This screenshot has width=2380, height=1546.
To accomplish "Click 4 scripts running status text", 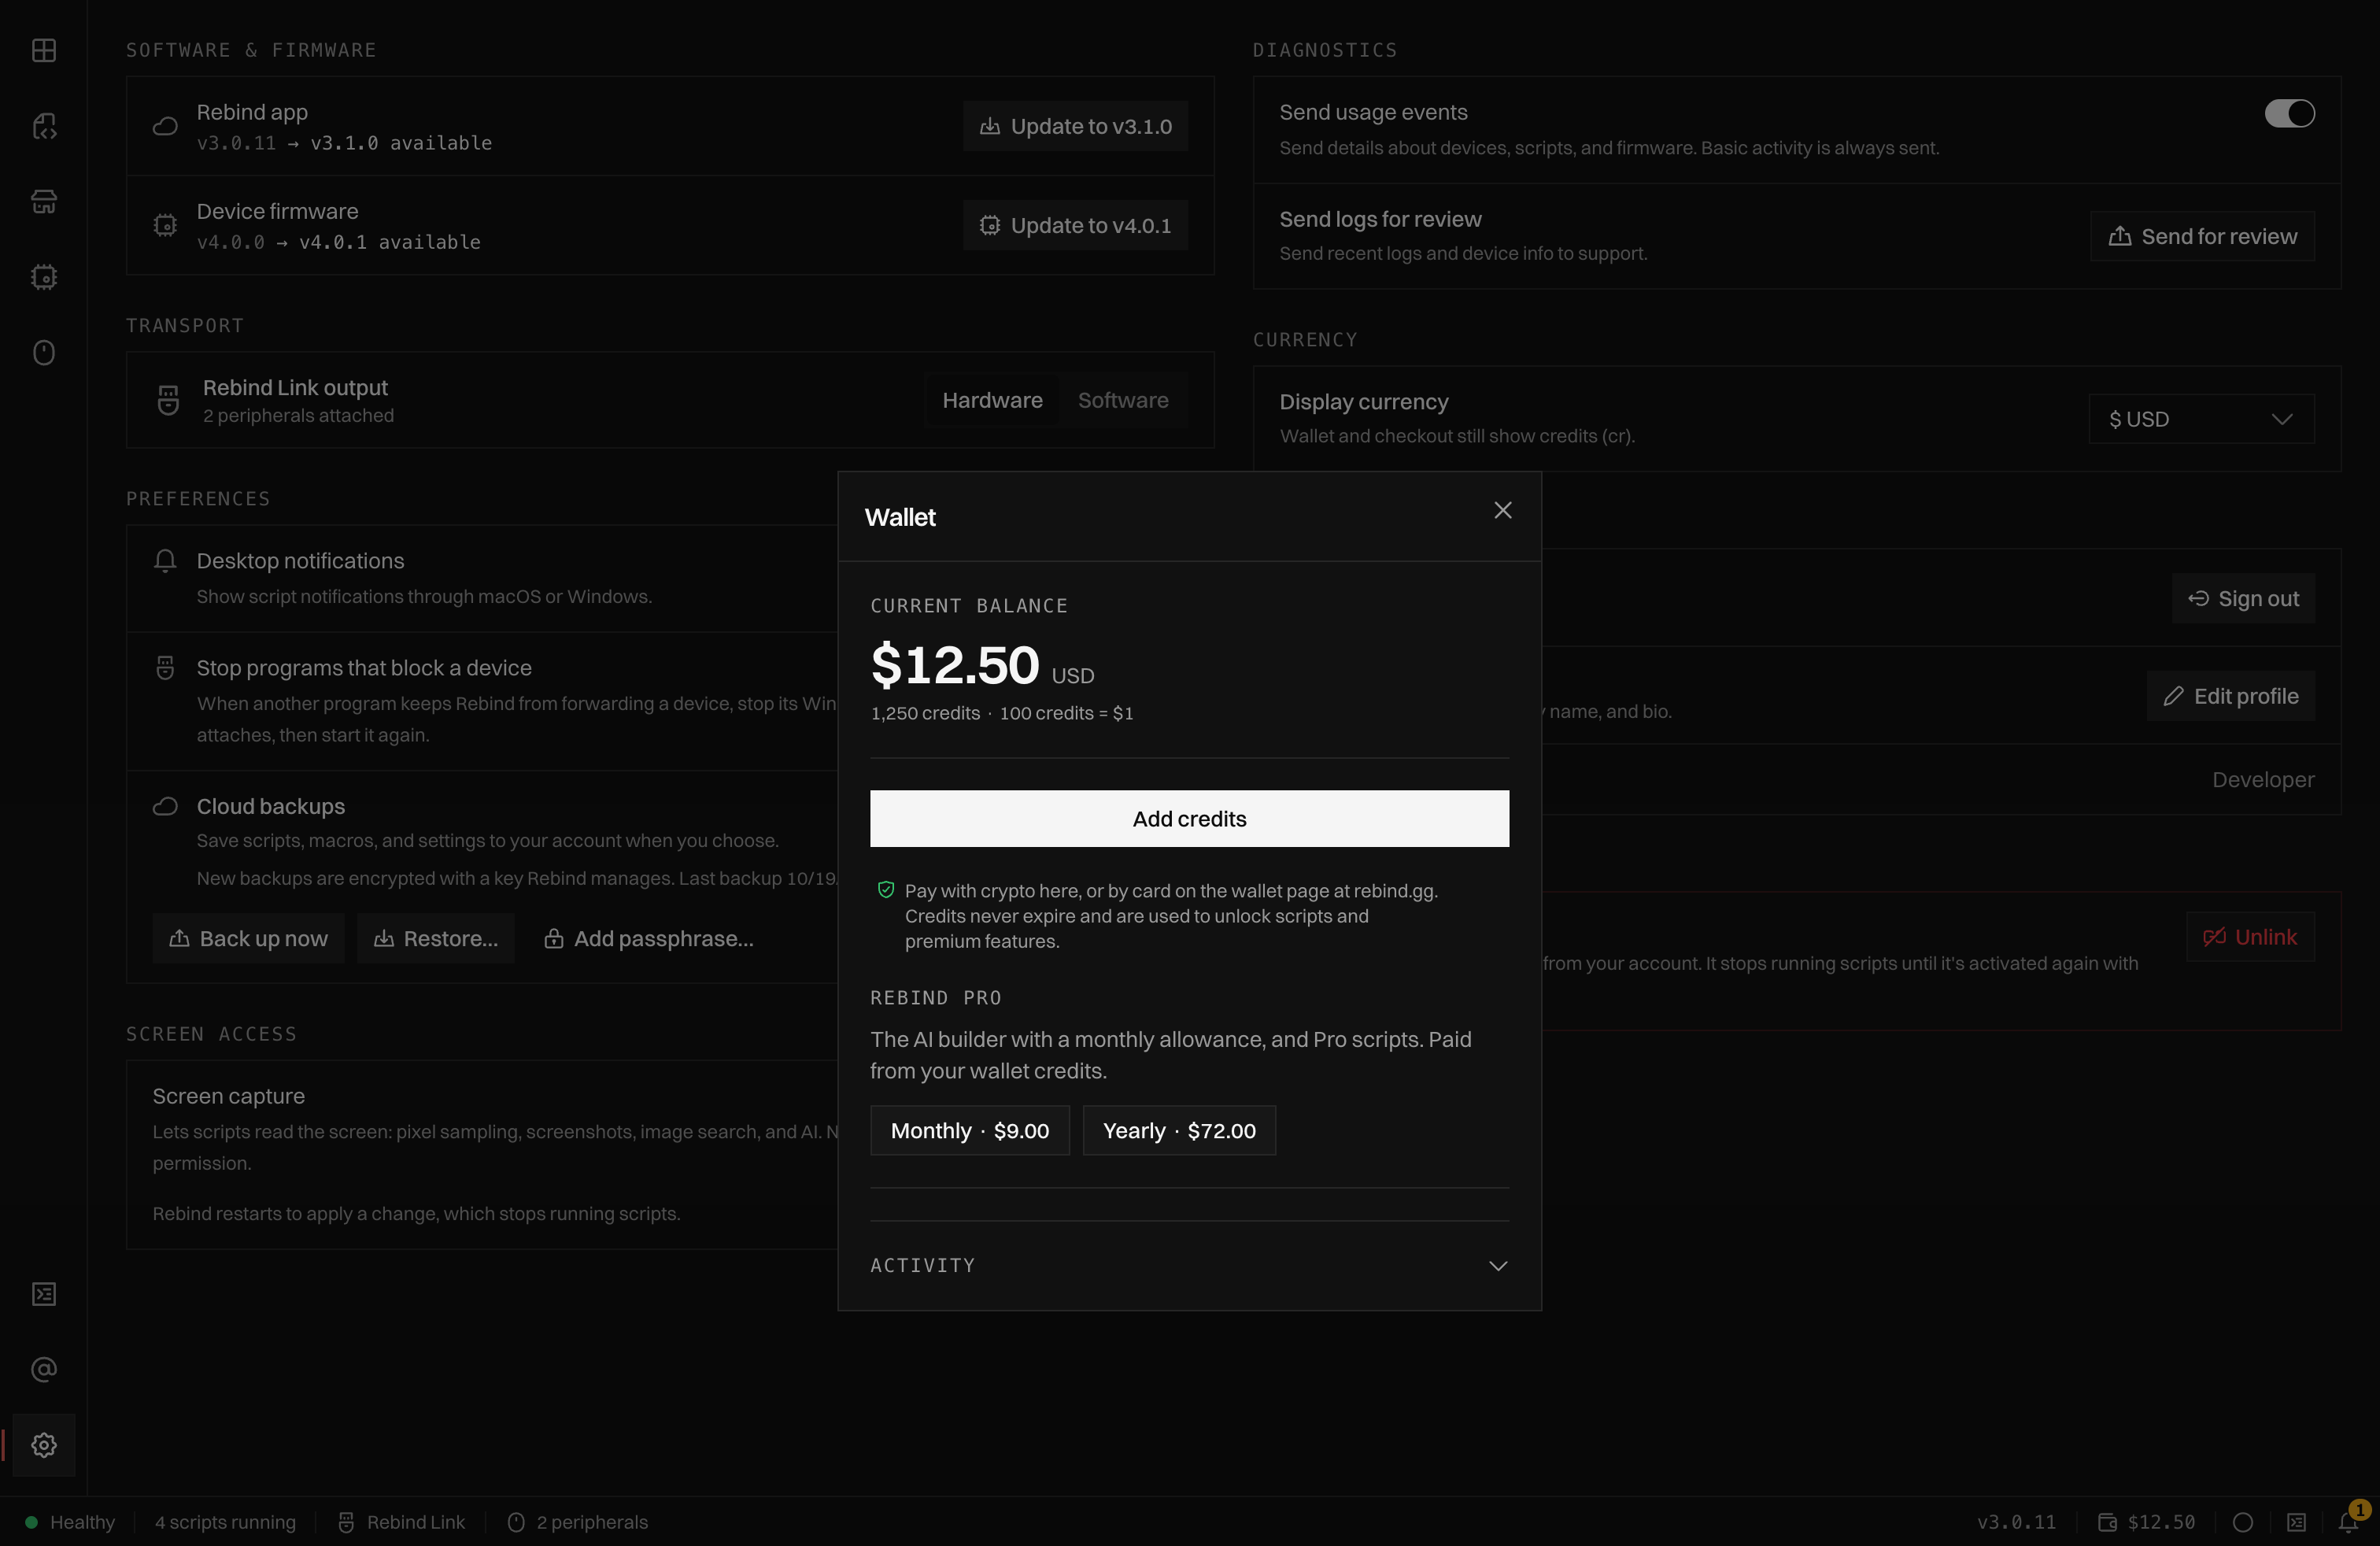I will [225, 1522].
